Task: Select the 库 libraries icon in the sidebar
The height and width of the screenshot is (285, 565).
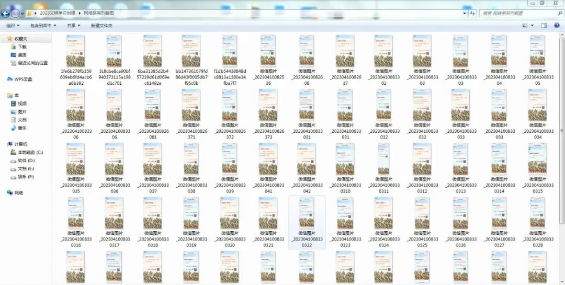Action: click(x=10, y=96)
